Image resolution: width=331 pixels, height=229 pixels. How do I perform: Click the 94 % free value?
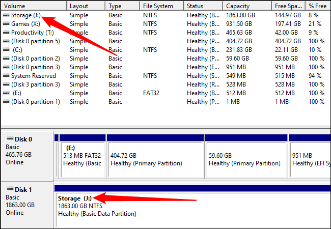(x=315, y=76)
